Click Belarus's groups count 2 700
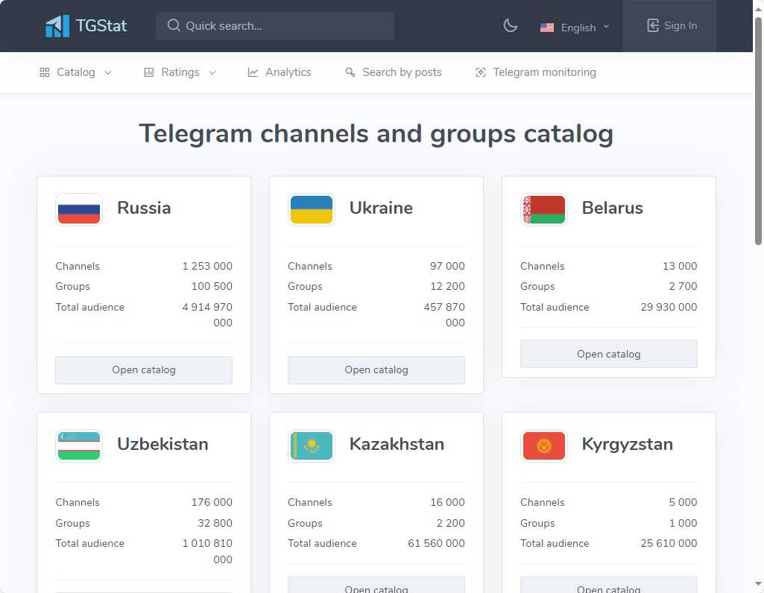The width and height of the screenshot is (764, 593). [683, 286]
